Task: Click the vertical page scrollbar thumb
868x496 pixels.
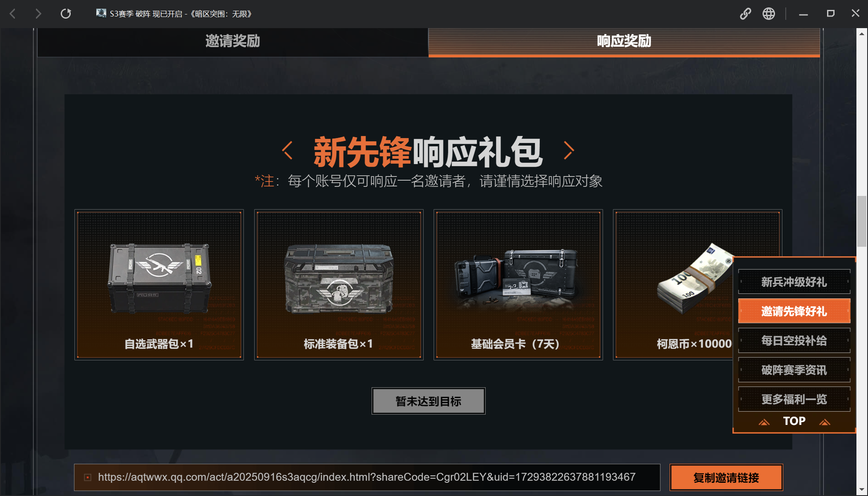Action: (862, 221)
